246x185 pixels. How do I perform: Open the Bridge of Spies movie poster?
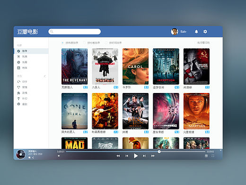point(196,66)
